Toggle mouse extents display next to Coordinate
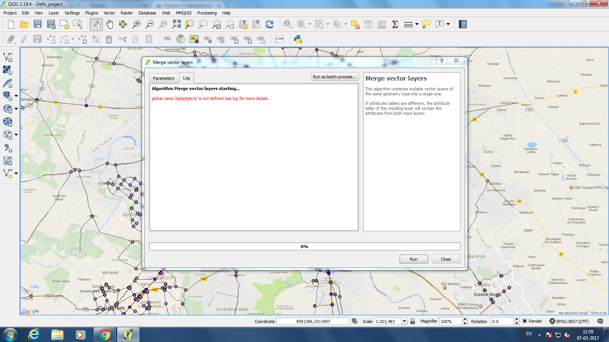The width and height of the screenshot is (609, 342). pyautogui.click(x=355, y=321)
